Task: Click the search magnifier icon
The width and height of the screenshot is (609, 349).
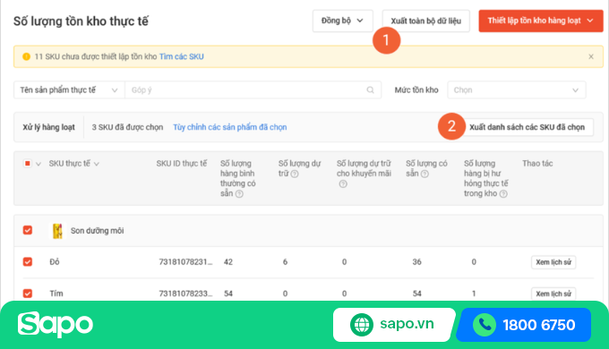Action: coord(370,90)
